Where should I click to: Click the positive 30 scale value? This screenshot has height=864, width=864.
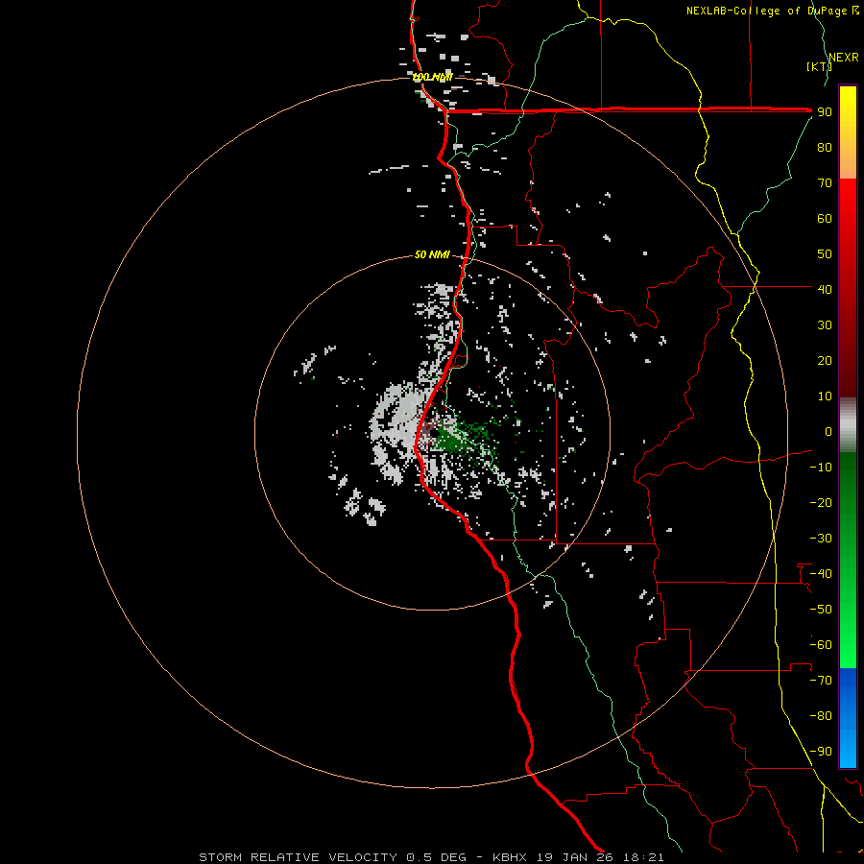pos(825,325)
